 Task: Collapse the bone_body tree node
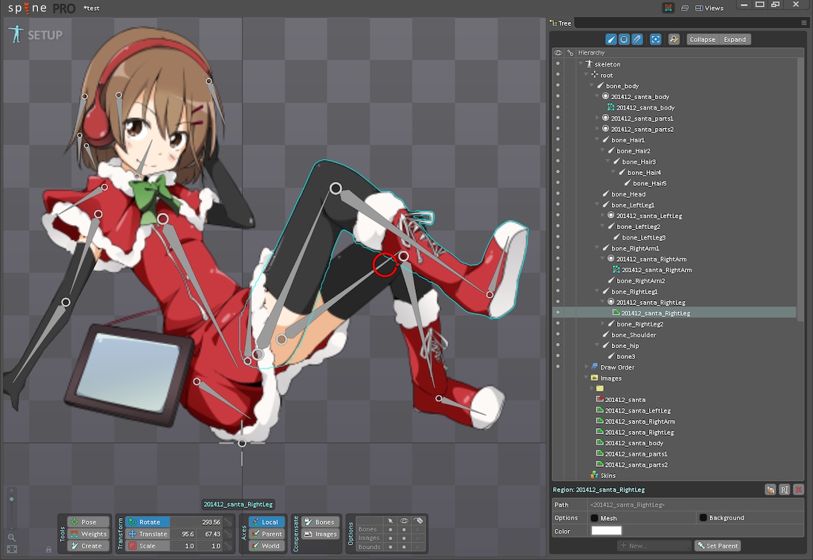(x=592, y=86)
